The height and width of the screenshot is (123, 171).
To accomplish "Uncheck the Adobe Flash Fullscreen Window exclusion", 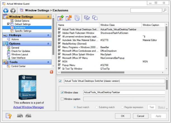I will click(x=59, y=33).
